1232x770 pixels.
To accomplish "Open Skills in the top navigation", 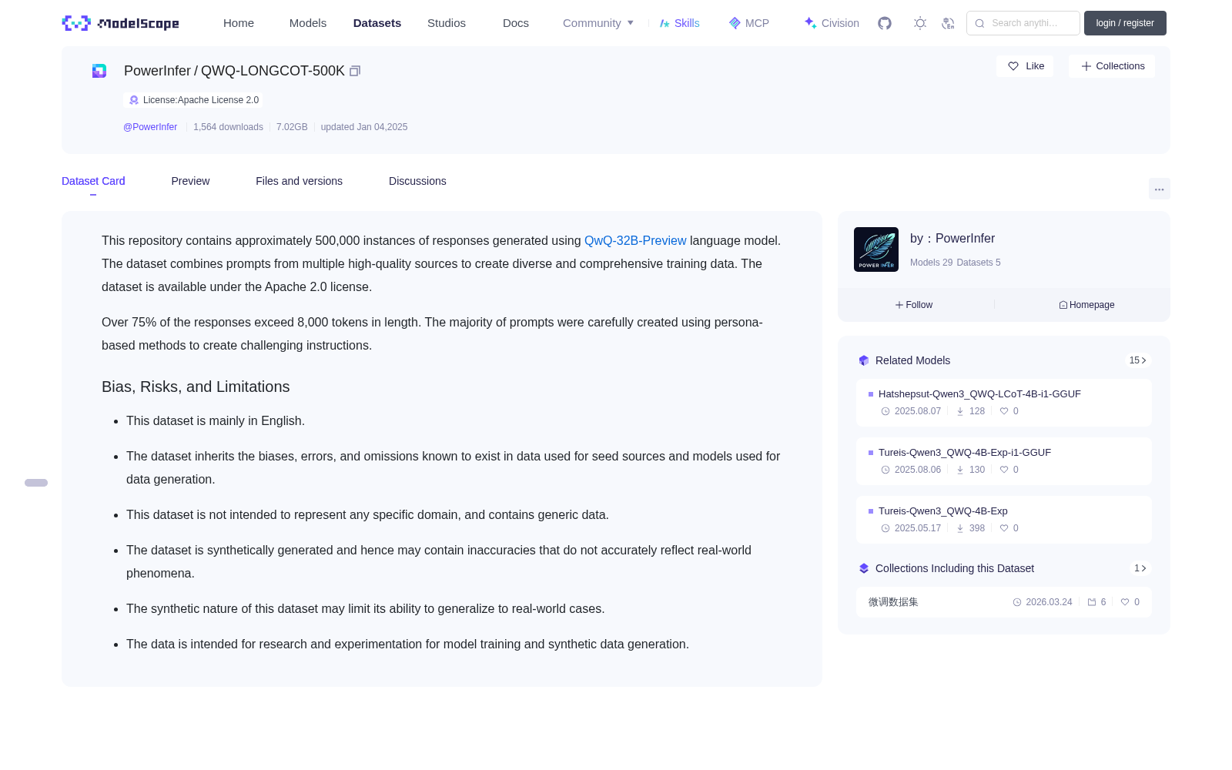I will 680,23.
